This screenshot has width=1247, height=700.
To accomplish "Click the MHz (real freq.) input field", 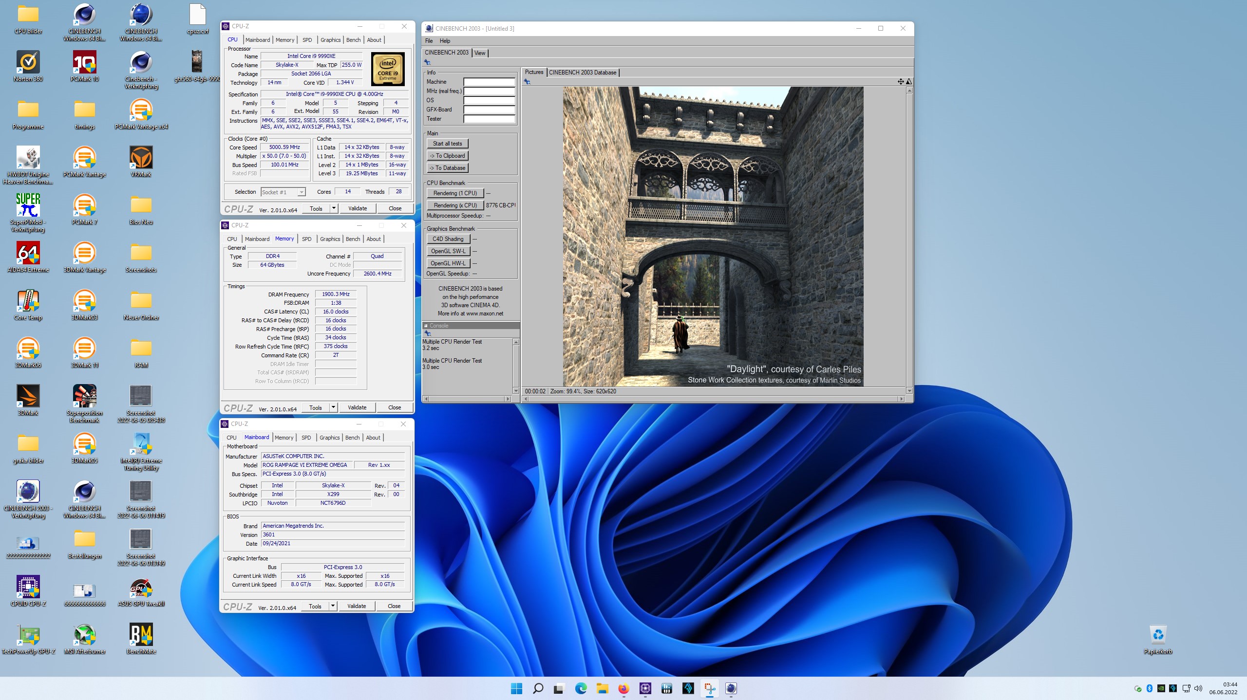I will tap(489, 91).
